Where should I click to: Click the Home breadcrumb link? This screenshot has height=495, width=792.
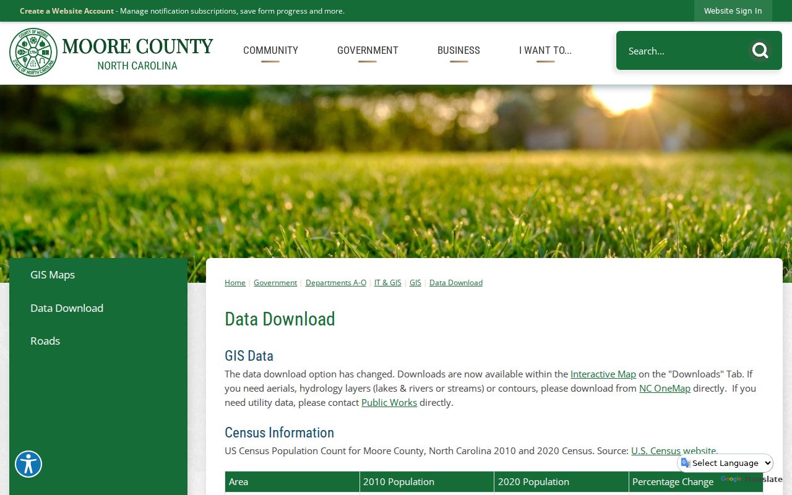coord(235,283)
